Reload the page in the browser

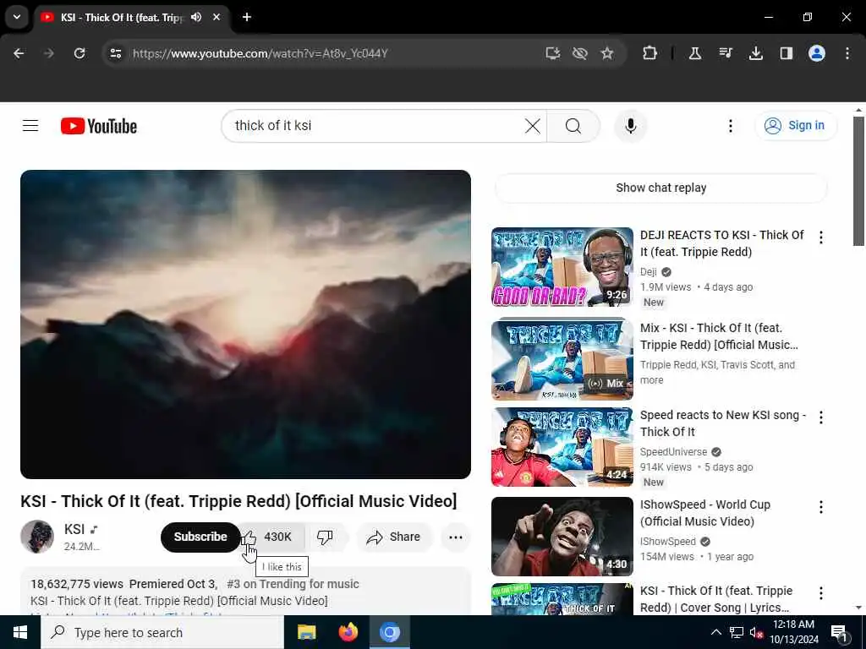[79, 53]
